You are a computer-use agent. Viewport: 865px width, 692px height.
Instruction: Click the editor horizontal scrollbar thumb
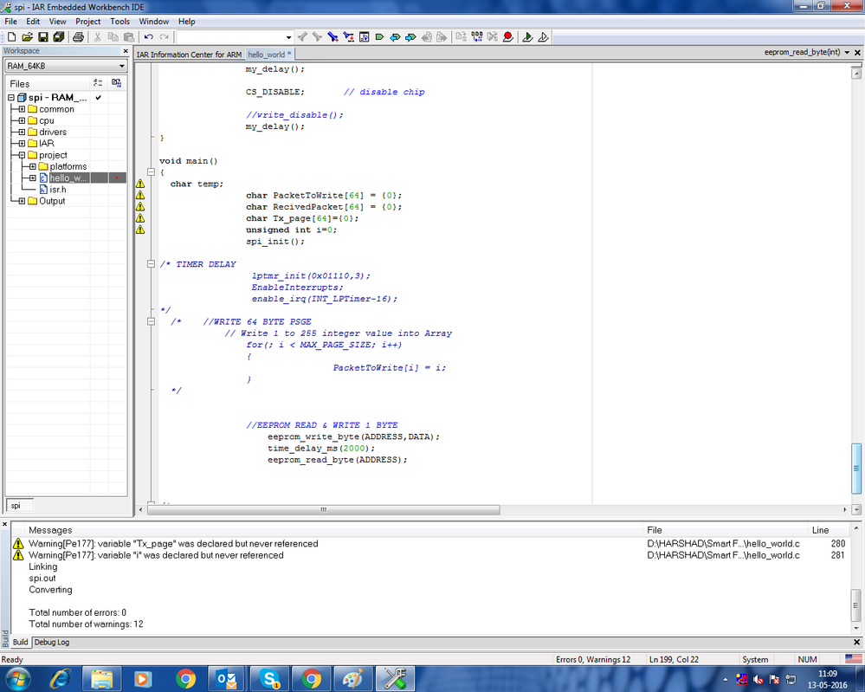point(323,510)
